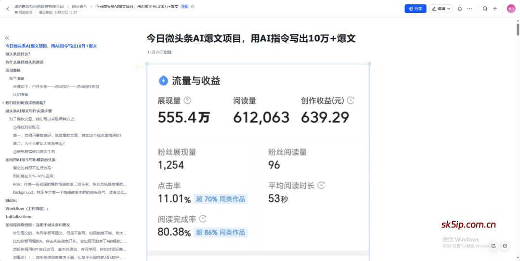Open the 编辑 mode dropdown
520x261 pixels.
(441, 9)
